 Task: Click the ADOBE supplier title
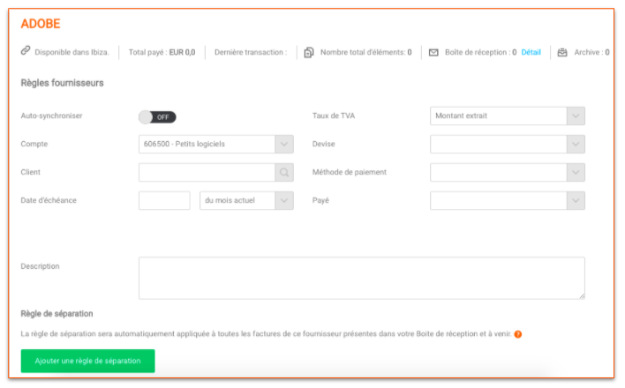[x=41, y=24]
